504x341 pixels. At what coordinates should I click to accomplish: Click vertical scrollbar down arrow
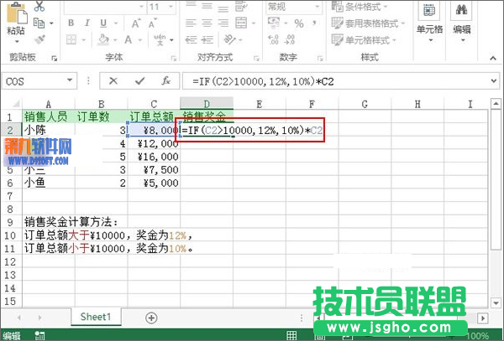[x=496, y=302]
